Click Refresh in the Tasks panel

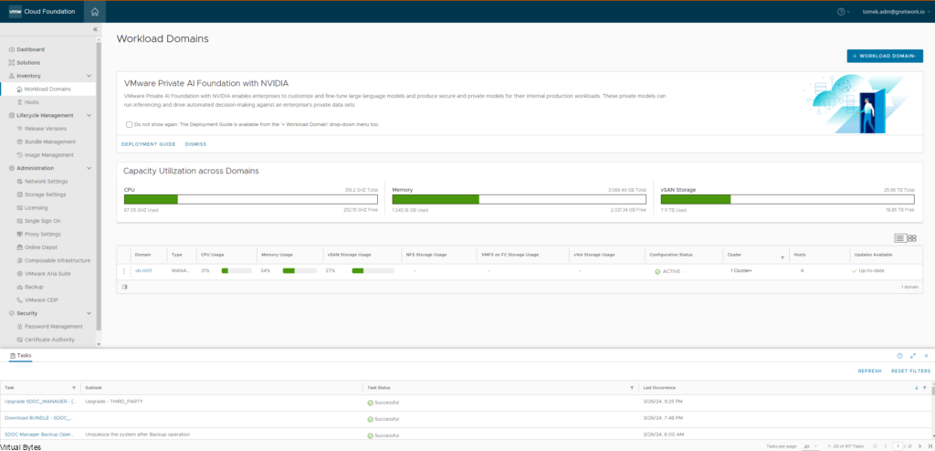[x=869, y=371]
